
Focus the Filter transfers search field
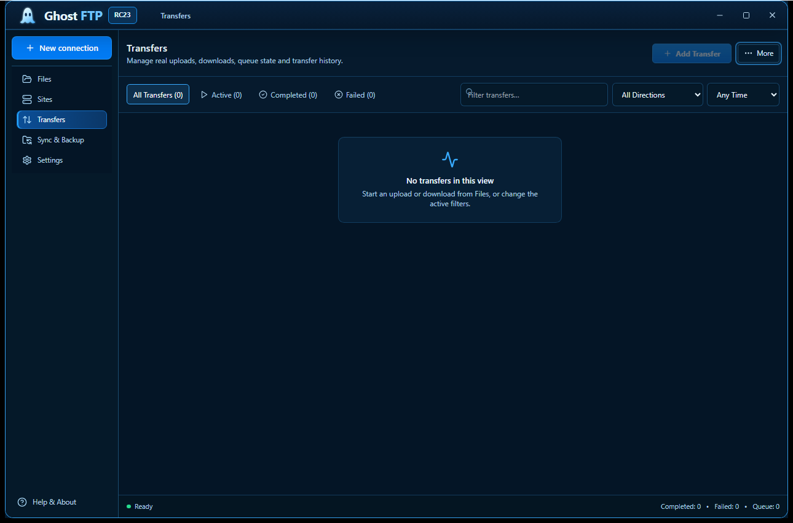pyautogui.click(x=534, y=95)
